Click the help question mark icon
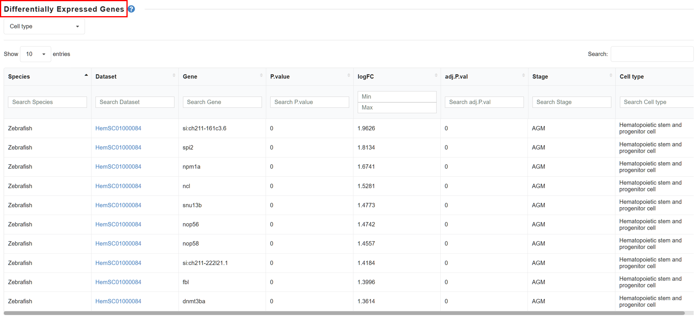The height and width of the screenshot is (319, 698). pyautogui.click(x=132, y=9)
